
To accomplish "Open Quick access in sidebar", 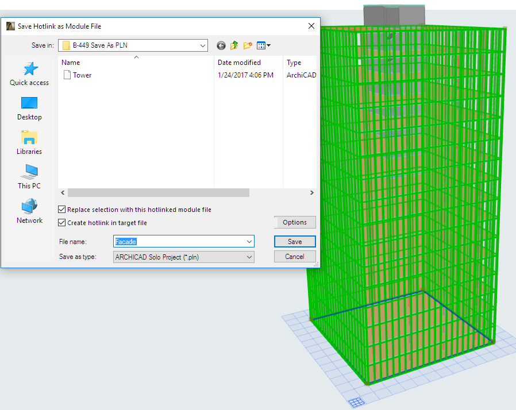I will [29, 74].
